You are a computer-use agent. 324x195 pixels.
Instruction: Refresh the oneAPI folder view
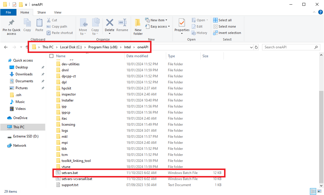pyautogui.click(x=256, y=47)
